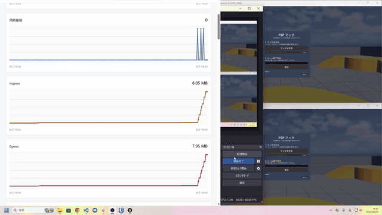
Task: Toggle OBS Studio Mode button
Action: (x=242, y=176)
